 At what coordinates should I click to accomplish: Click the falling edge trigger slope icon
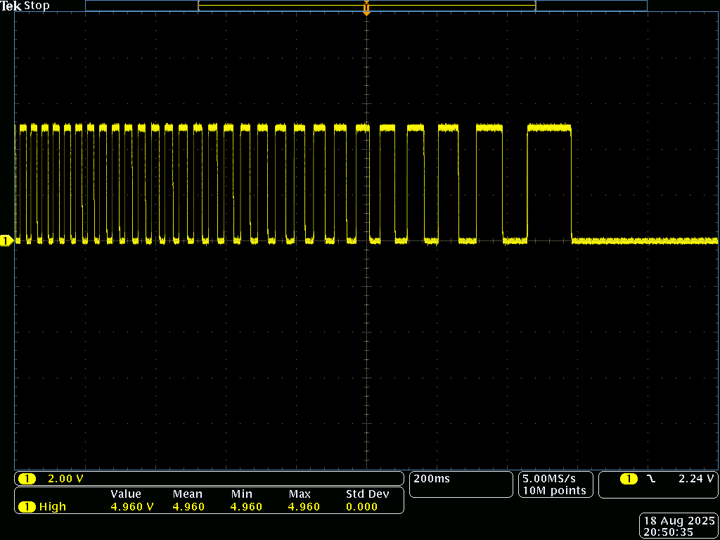tap(651, 479)
